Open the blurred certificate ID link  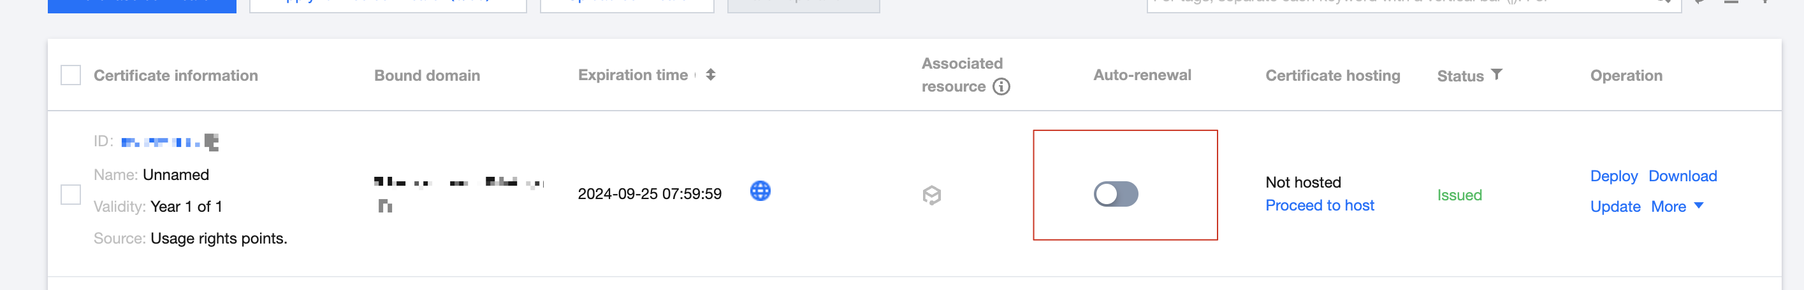tap(170, 142)
